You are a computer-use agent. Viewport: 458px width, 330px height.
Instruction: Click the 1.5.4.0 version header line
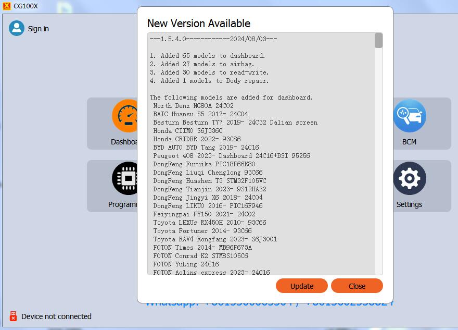point(213,39)
